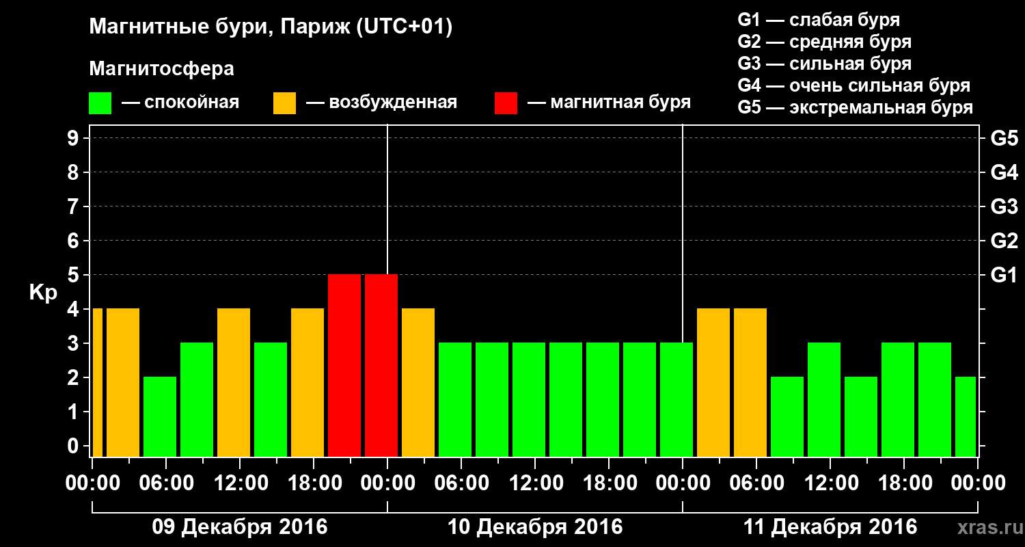Image resolution: width=1025 pixels, height=547 pixels.
Task: Click the 'G2' label on right axis
Action: pyautogui.click(x=1004, y=241)
